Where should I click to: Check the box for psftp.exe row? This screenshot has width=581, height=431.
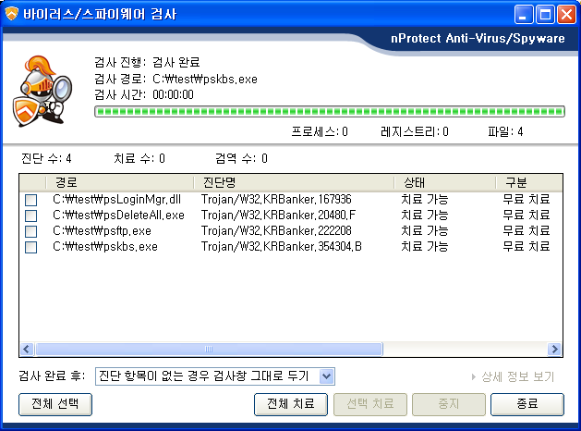point(31,231)
